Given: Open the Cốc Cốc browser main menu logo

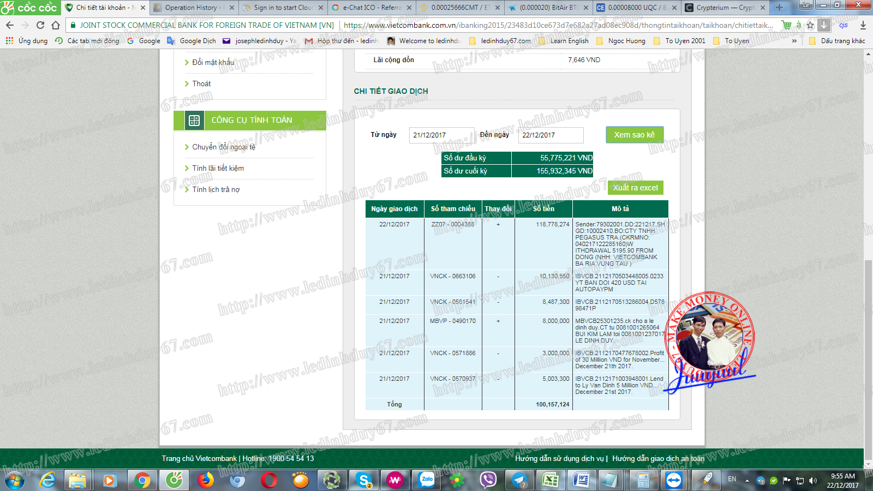Looking at the screenshot, I should (29, 7).
